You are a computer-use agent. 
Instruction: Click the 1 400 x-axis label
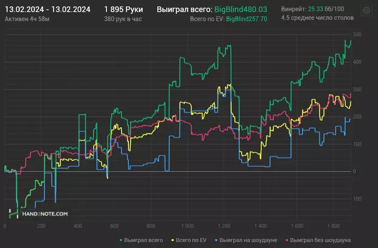click(x=260, y=226)
